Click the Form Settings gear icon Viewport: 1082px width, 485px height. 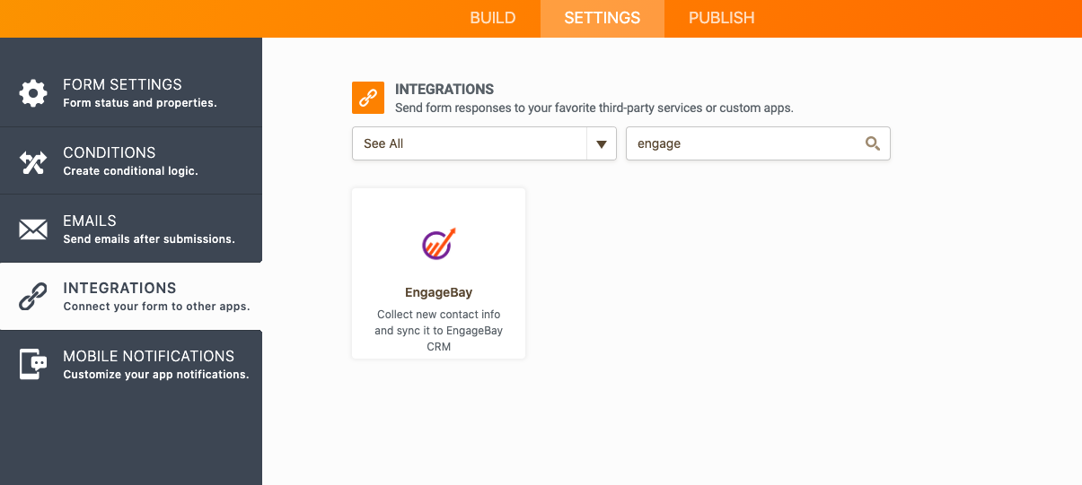(33, 93)
